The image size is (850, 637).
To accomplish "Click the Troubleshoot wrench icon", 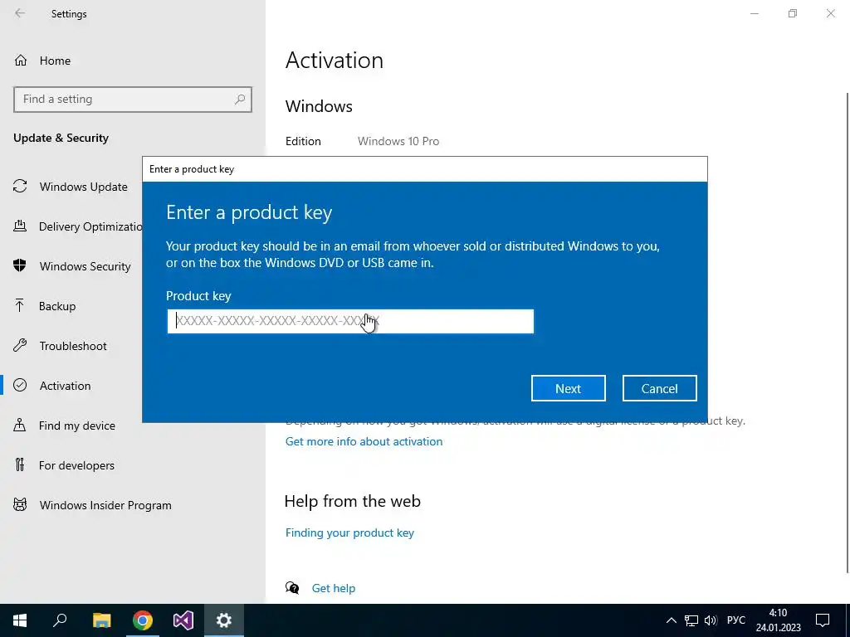I will [x=20, y=345].
